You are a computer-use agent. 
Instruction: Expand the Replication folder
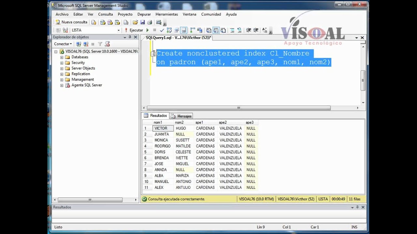pos(62,74)
